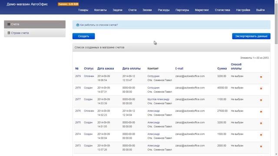The height and width of the screenshot is (156, 278).
Task: Select Счета in the left sidebar
Action: [35, 24]
